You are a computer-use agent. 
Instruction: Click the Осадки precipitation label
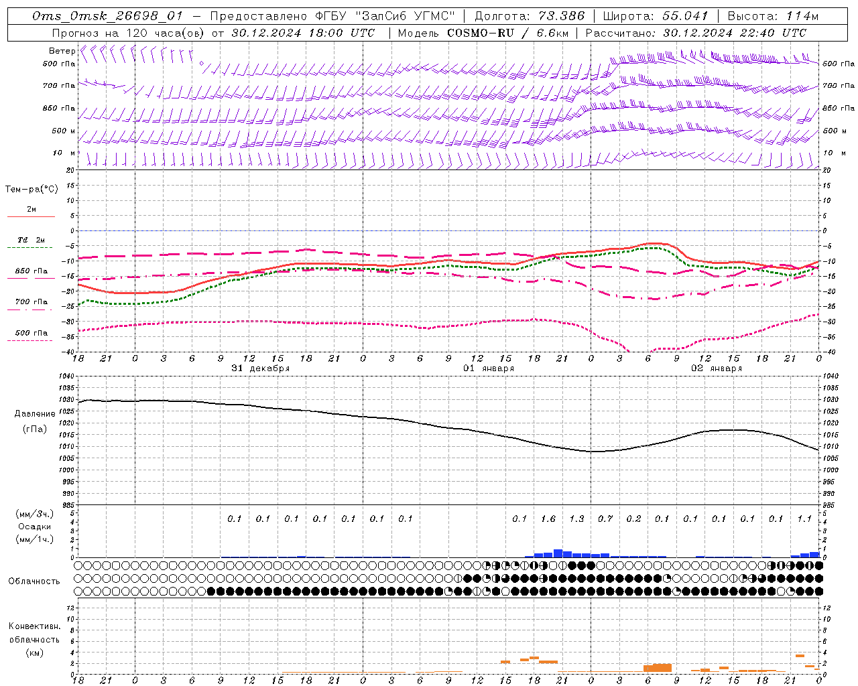click(35, 527)
